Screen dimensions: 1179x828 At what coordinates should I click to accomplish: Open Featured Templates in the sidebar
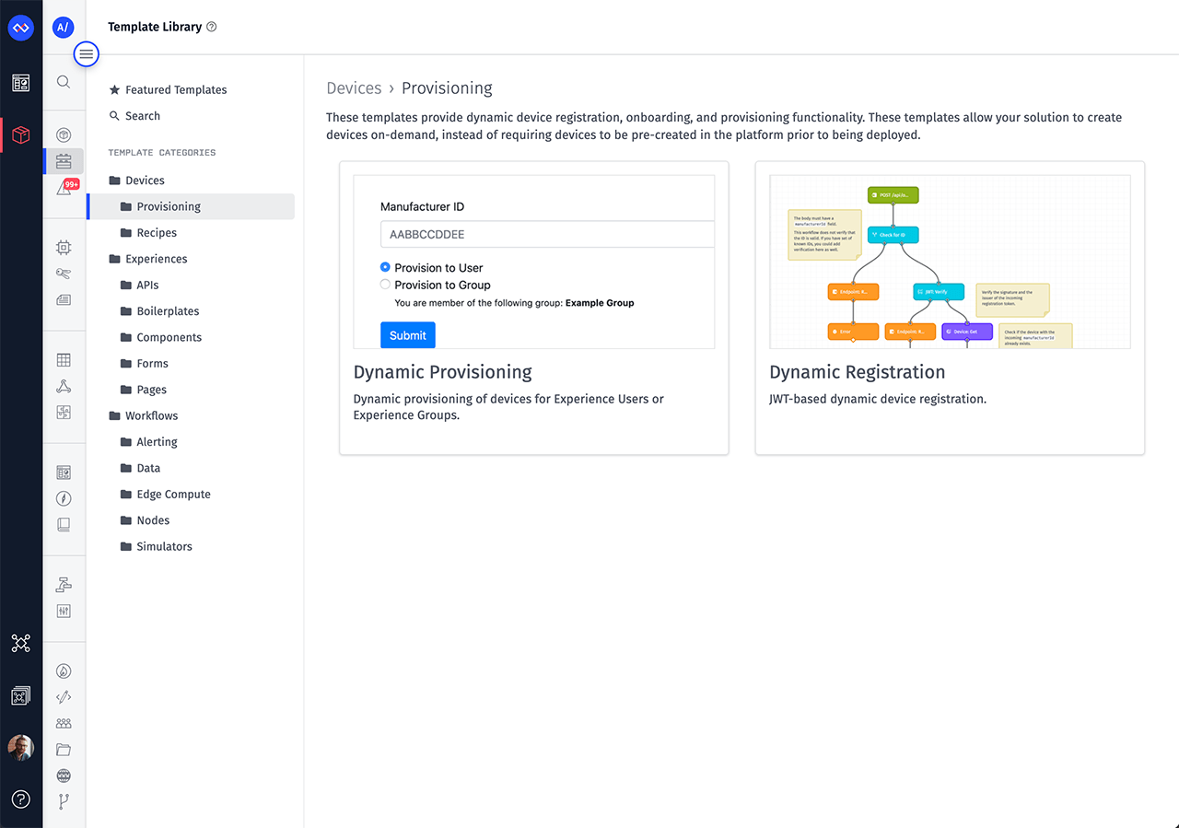(x=176, y=89)
